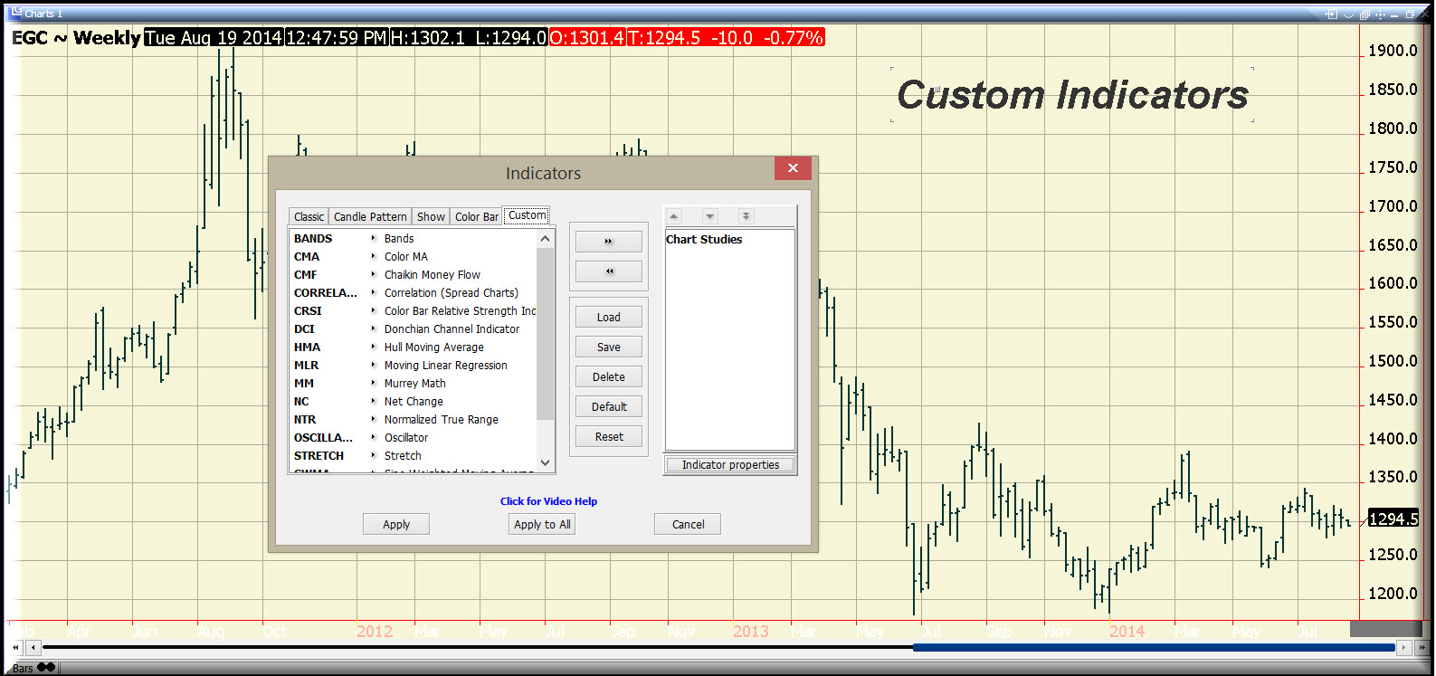
Task: Click the Bars binoculars icon in the status bar
Action: point(45,668)
